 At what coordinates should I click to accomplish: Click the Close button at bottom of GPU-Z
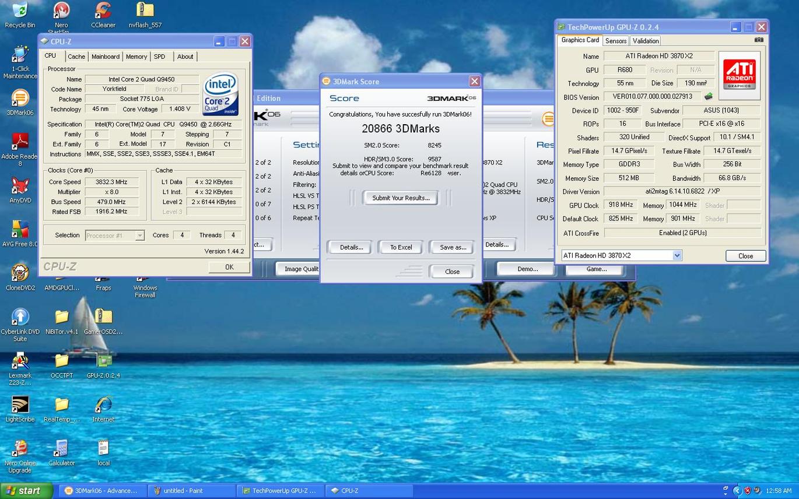click(x=745, y=256)
